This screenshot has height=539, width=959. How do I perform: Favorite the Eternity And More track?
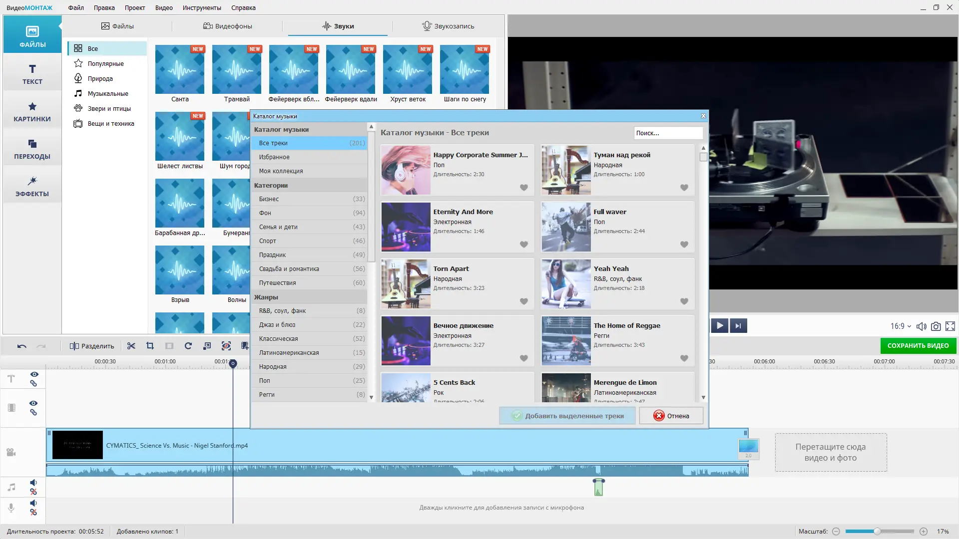coord(524,245)
